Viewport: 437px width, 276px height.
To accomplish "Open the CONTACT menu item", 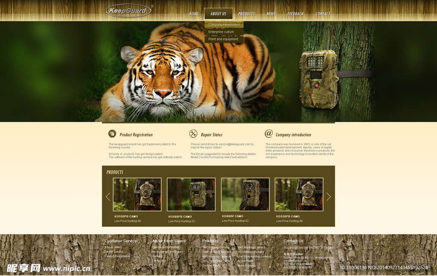I will point(323,14).
